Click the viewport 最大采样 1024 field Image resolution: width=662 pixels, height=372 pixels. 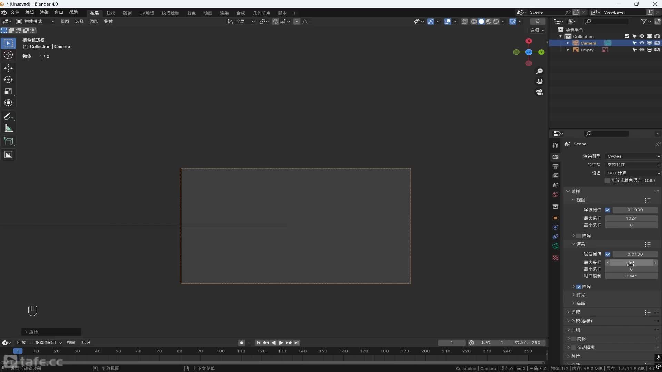[631, 218]
